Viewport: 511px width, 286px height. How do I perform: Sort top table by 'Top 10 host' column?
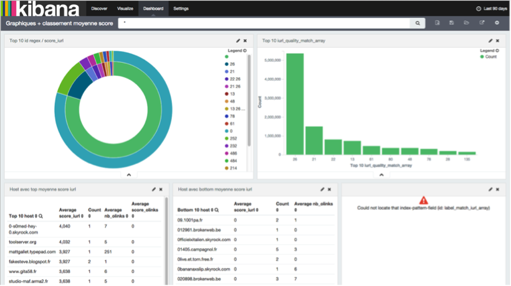(x=36, y=216)
